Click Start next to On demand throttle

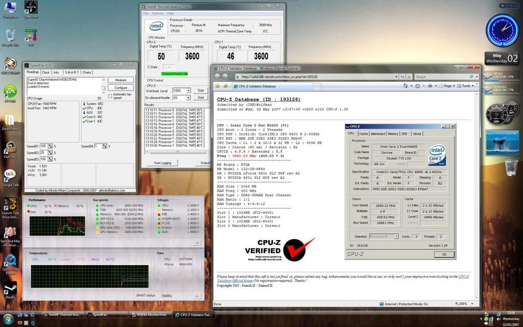tap(201, 98)
